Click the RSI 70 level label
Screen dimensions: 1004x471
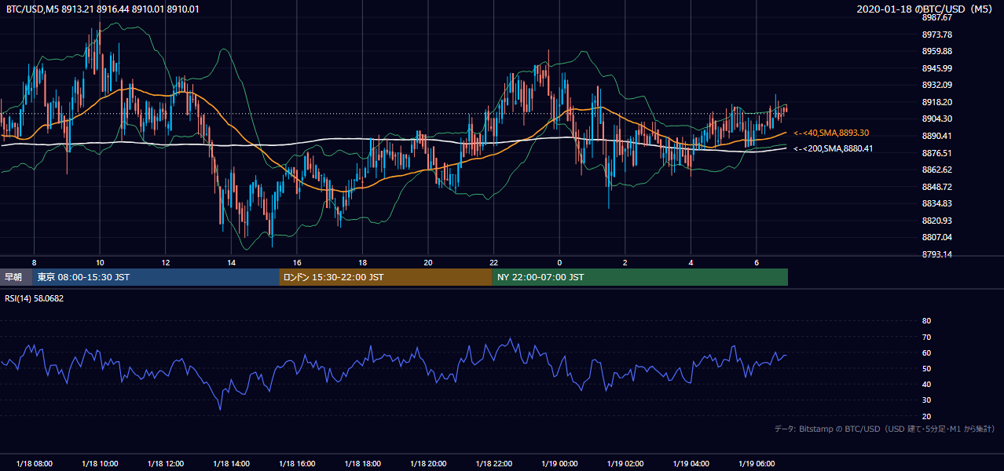coord(926,337)
